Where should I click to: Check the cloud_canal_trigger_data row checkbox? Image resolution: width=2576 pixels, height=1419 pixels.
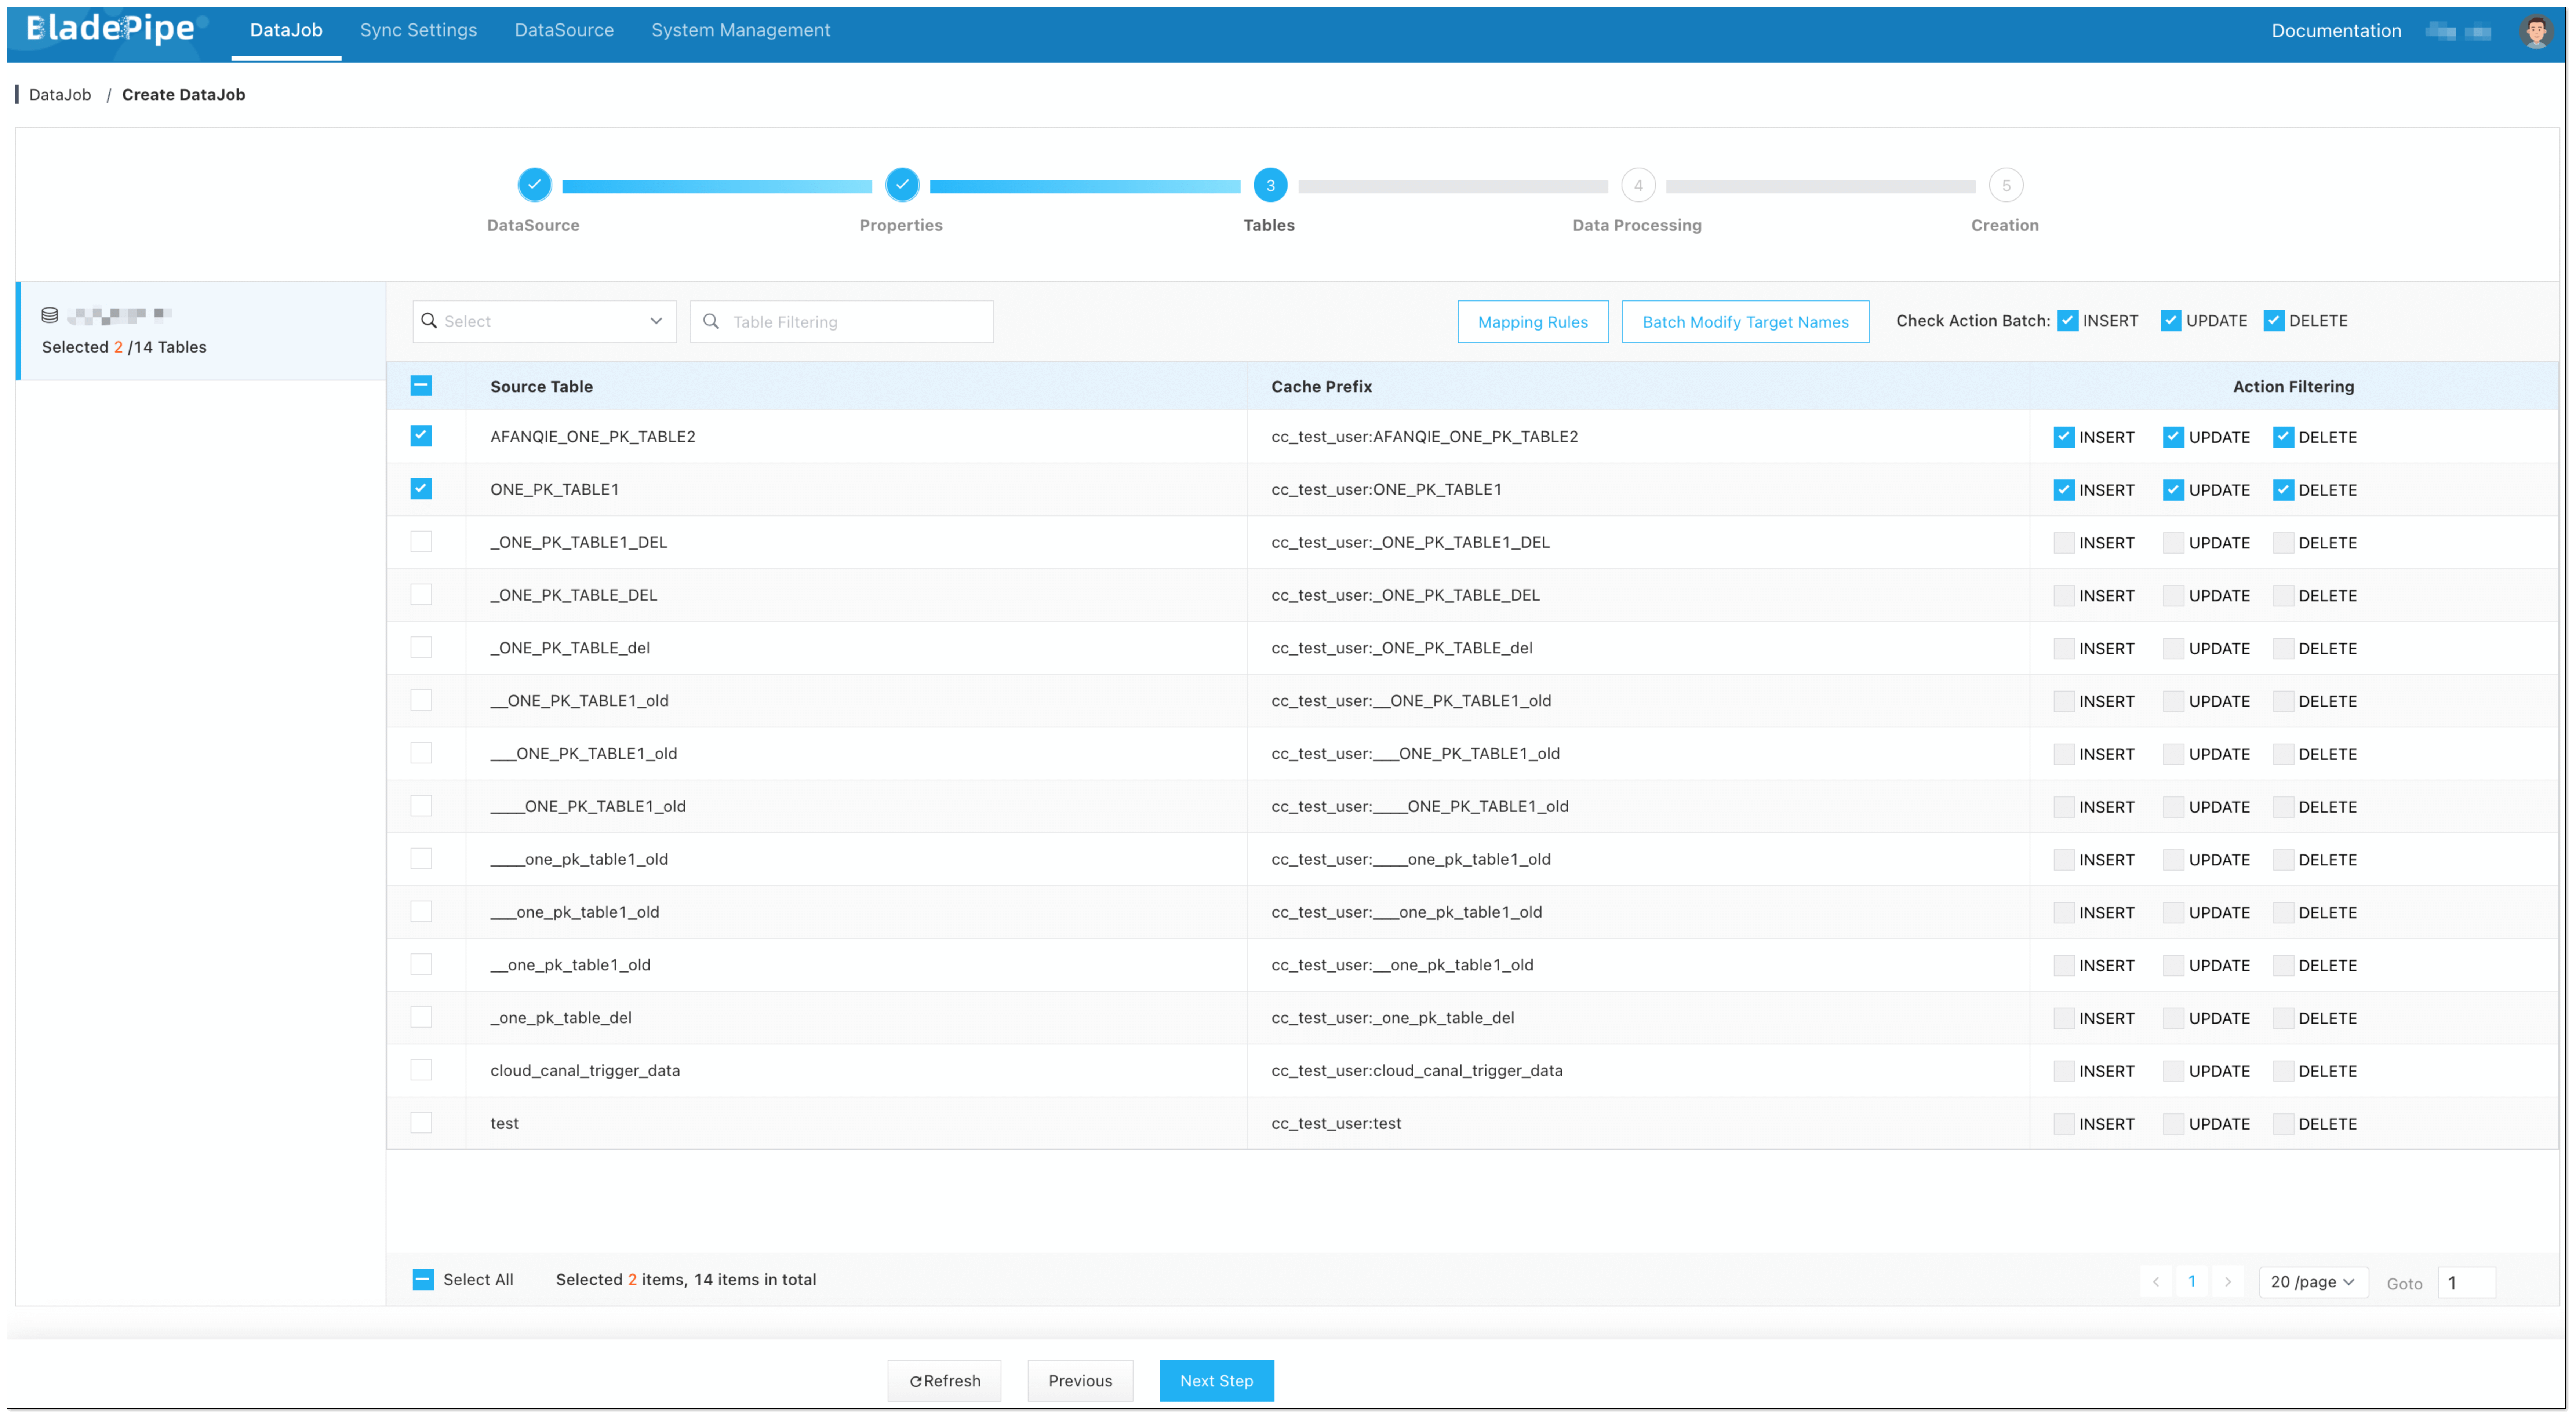[421, 1070]
